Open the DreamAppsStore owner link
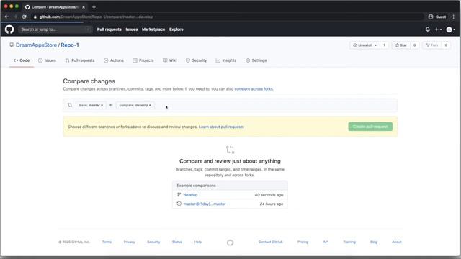Image resolution: width=461 pixels, height=259 pixels. click(36, 45)
